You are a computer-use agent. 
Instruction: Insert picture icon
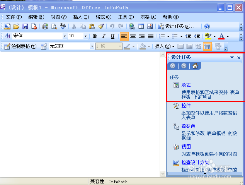coord(150,26)
